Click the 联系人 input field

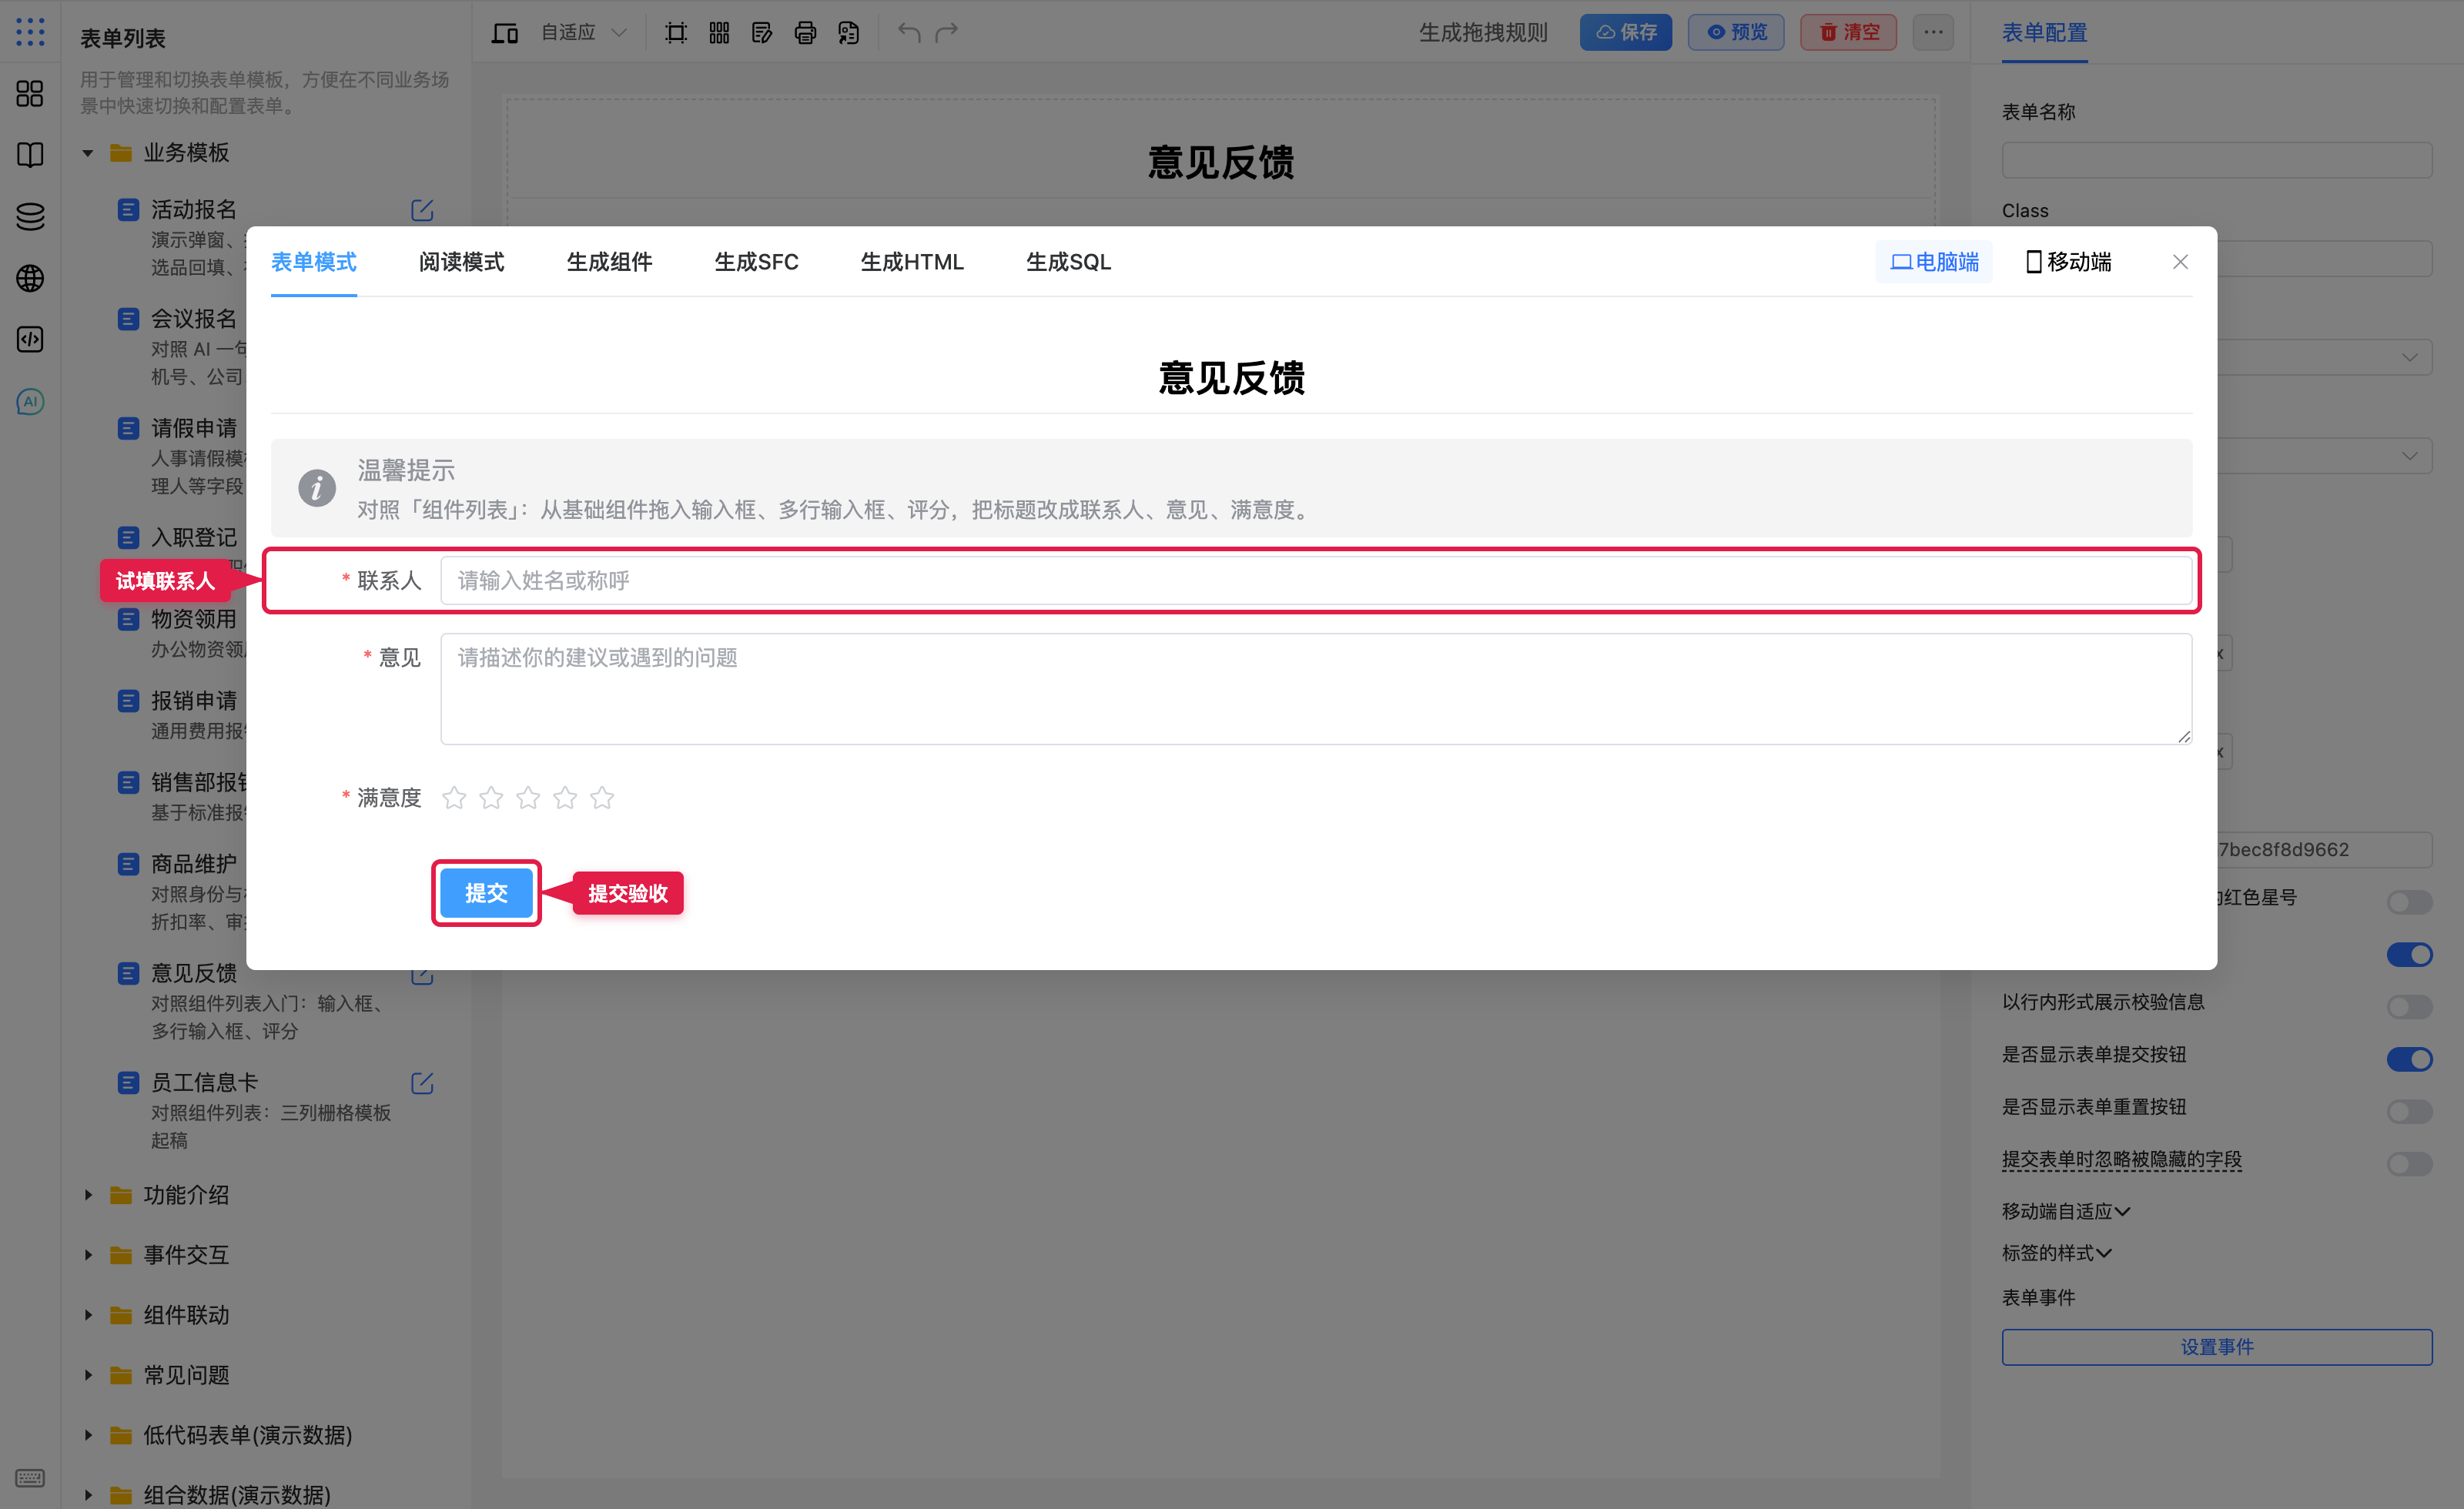coord(1316,580)
